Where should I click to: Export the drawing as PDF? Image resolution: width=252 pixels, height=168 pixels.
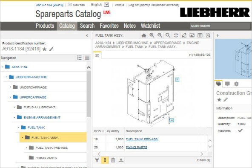208,35
